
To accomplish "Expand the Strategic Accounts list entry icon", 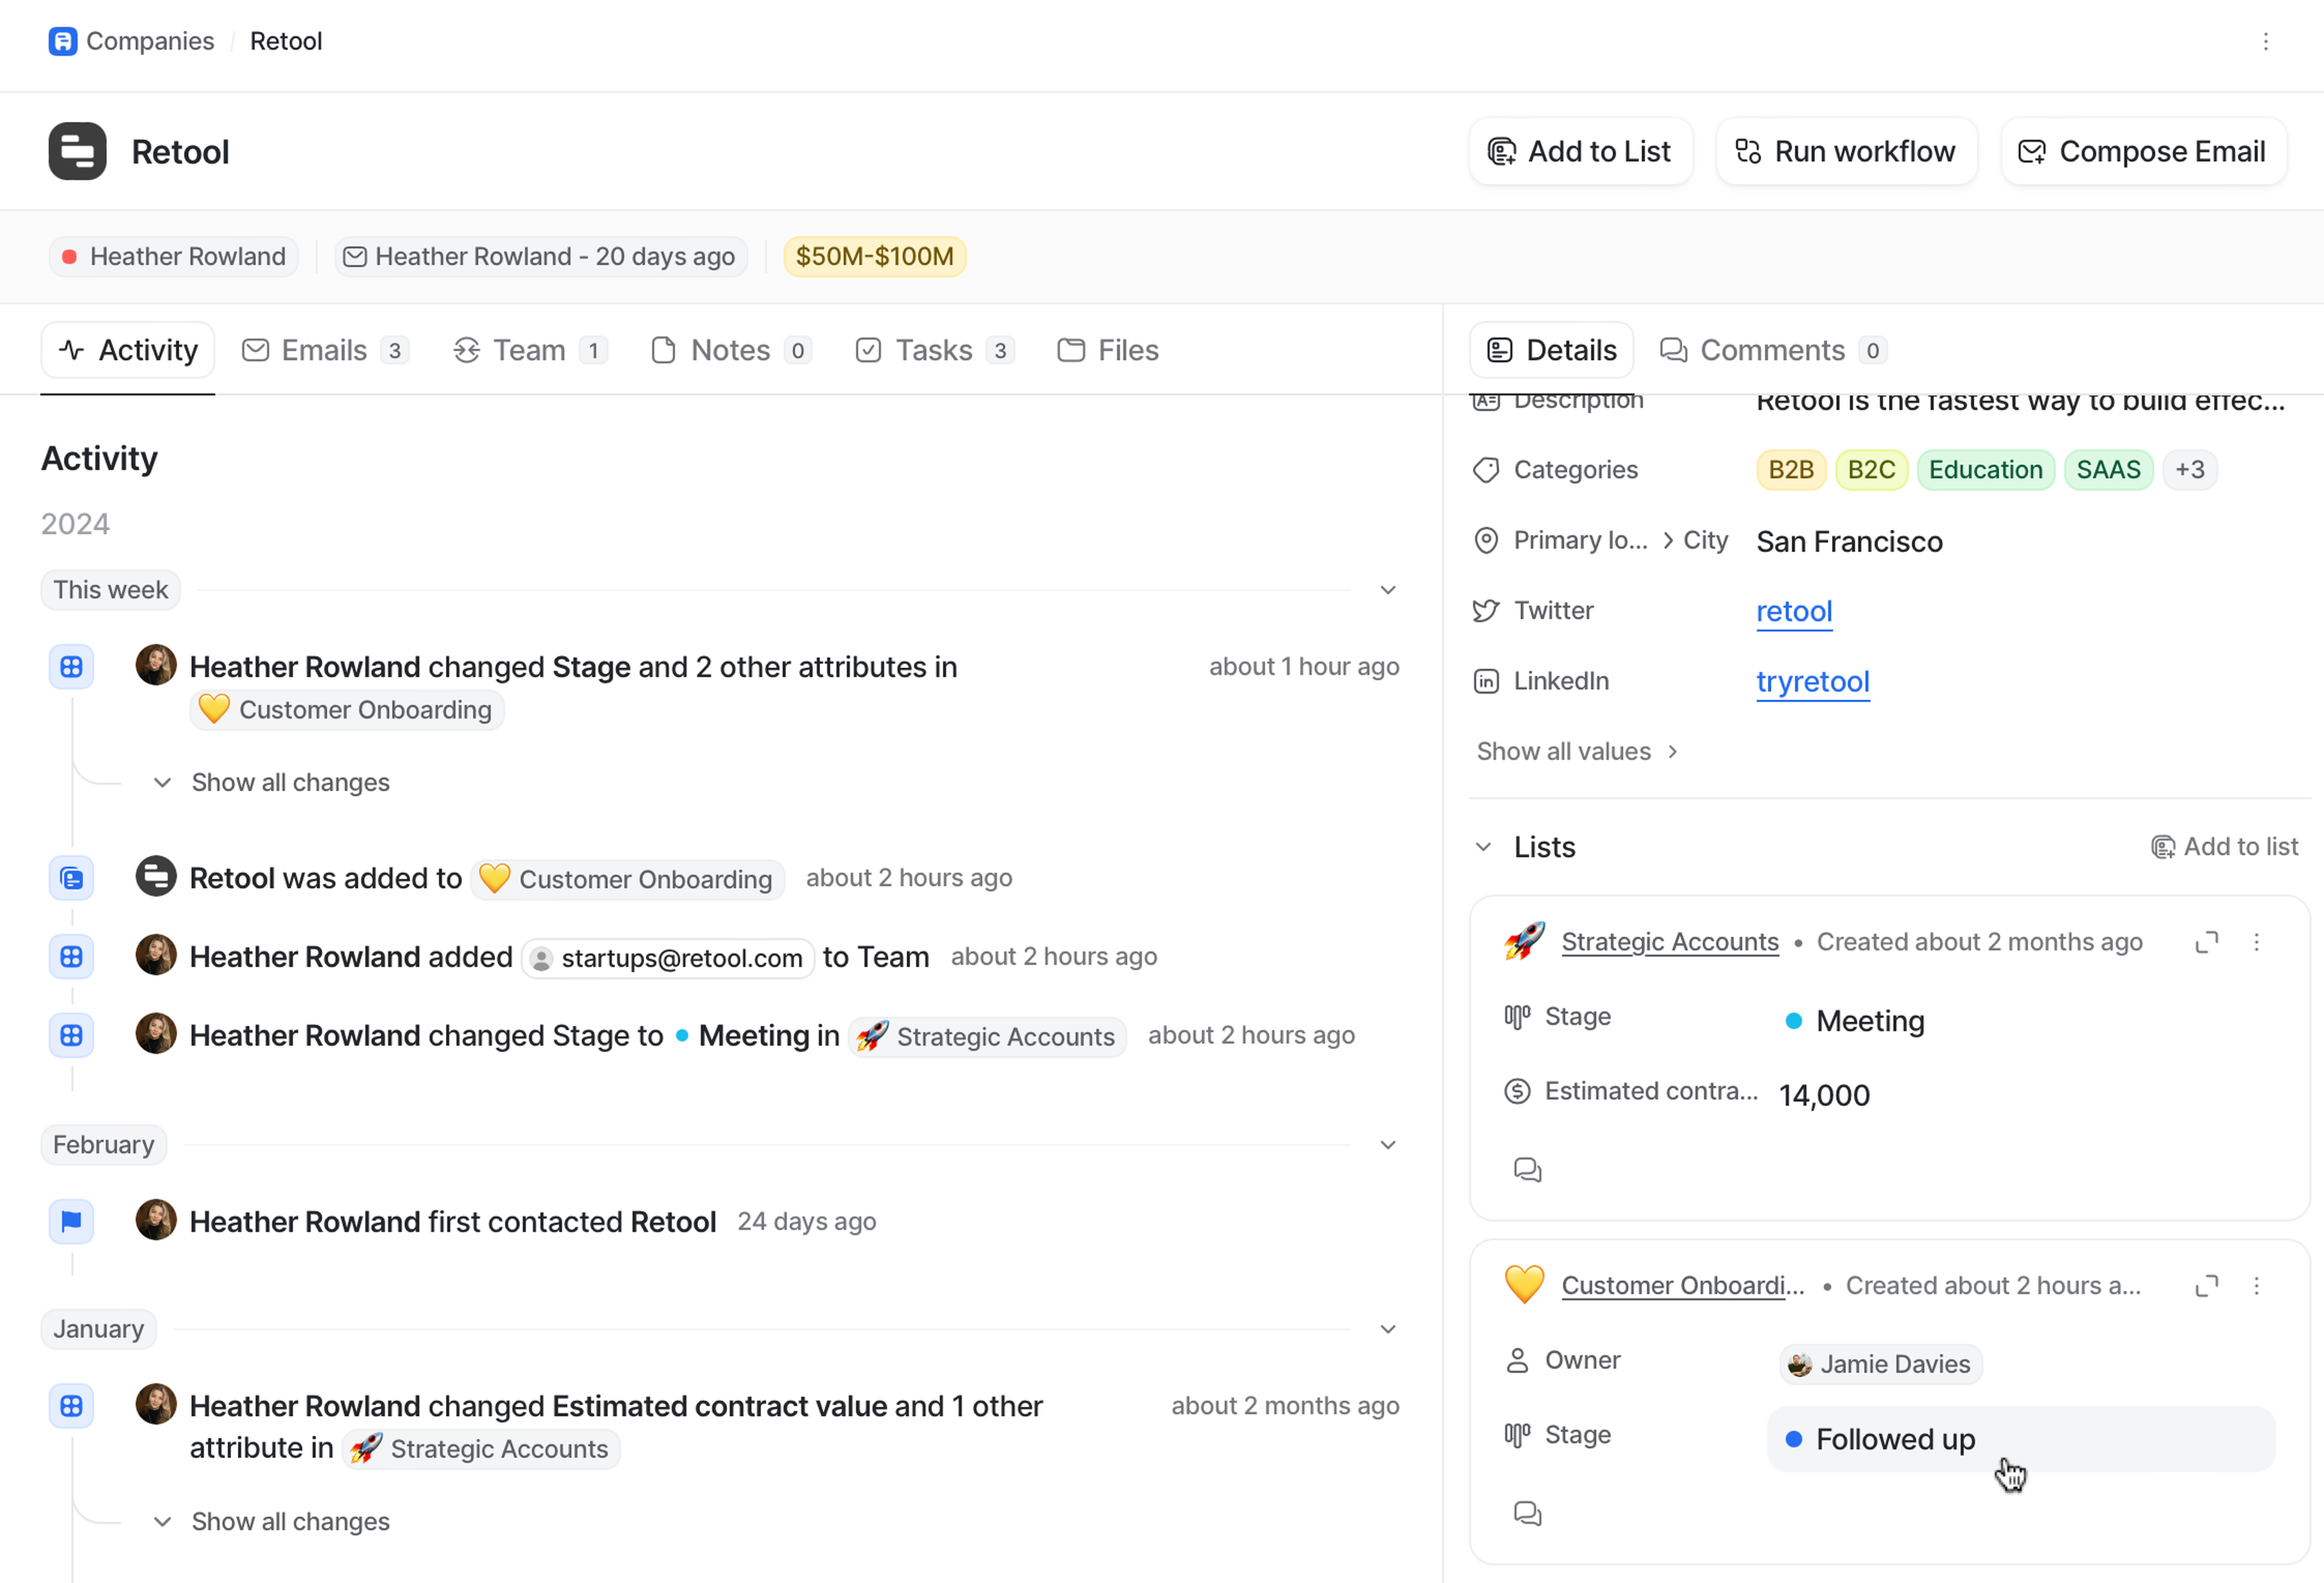I will click(x=2206, y=942).
